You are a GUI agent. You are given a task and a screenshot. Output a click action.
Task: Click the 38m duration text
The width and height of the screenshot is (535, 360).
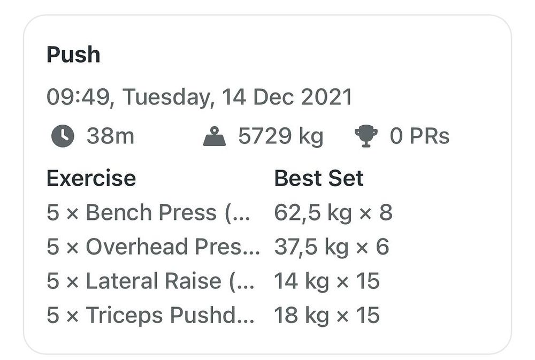[x=110, y=136]
